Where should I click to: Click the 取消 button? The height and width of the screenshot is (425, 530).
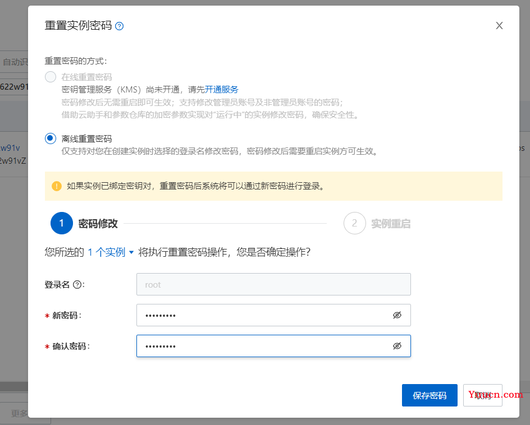(483, 395)
